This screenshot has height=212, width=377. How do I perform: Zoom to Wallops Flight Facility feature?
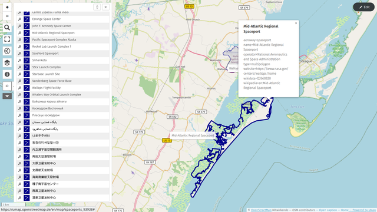pyautogui.click(x=19, y=88)
